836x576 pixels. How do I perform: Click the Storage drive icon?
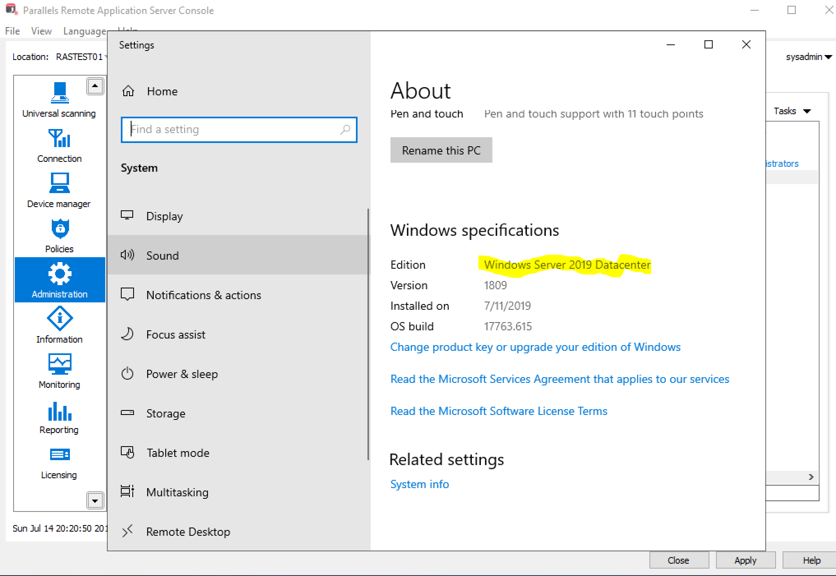click(x=127, y=412)
